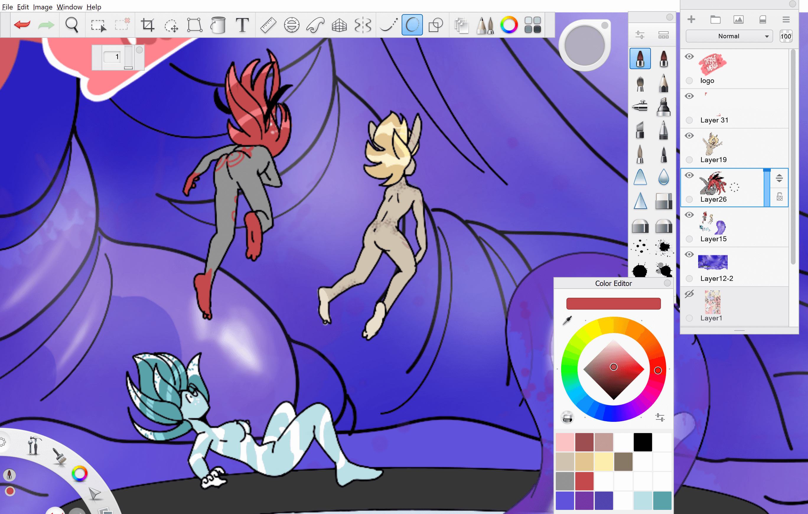
Task: Select the black color swatch
Action: (x=643, y=442)
